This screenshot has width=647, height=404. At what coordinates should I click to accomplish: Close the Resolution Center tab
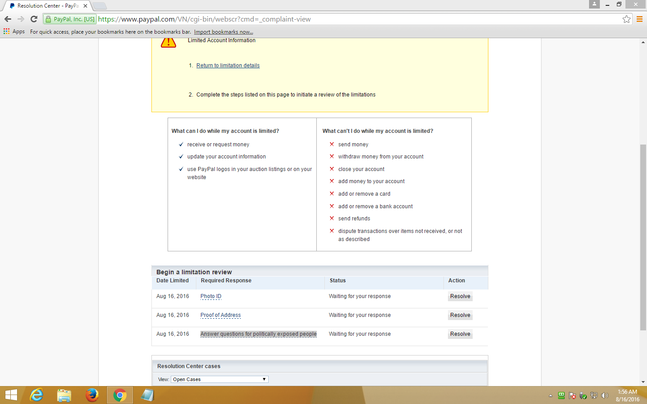pos(85,6)
